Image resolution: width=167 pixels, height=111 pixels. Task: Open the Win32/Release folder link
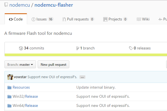point(25,97)
